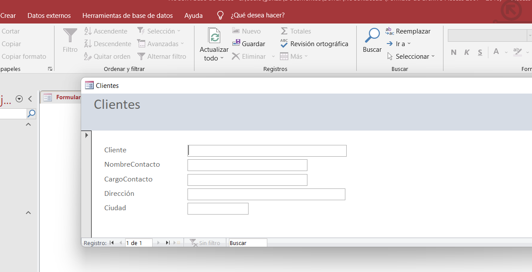Click Copiar formato in the clipboard group
This screenshot has height=272, width=532.
coord(23,57)
